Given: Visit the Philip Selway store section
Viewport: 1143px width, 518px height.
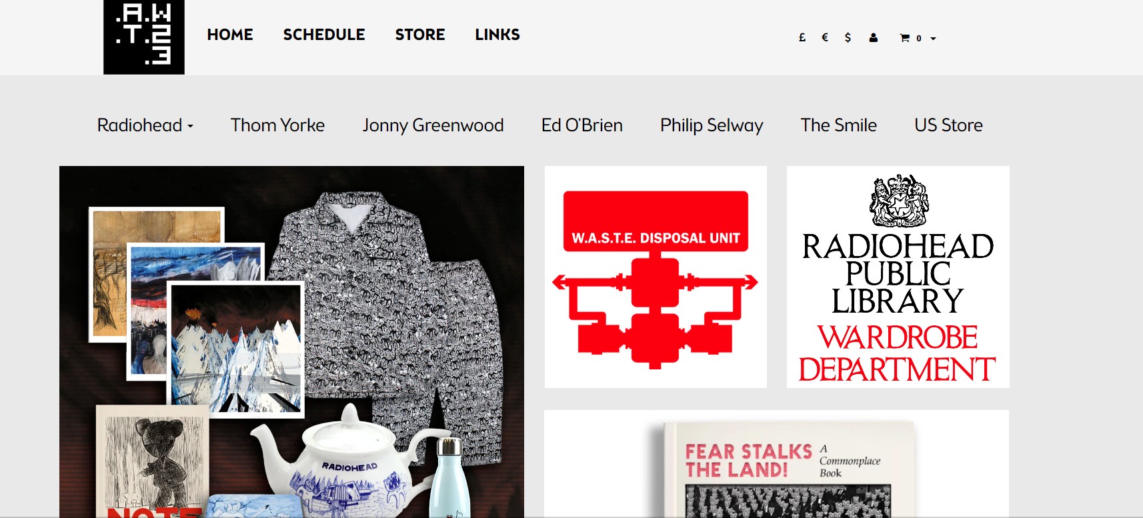Looking at the screenshot, I should [712, 125].
